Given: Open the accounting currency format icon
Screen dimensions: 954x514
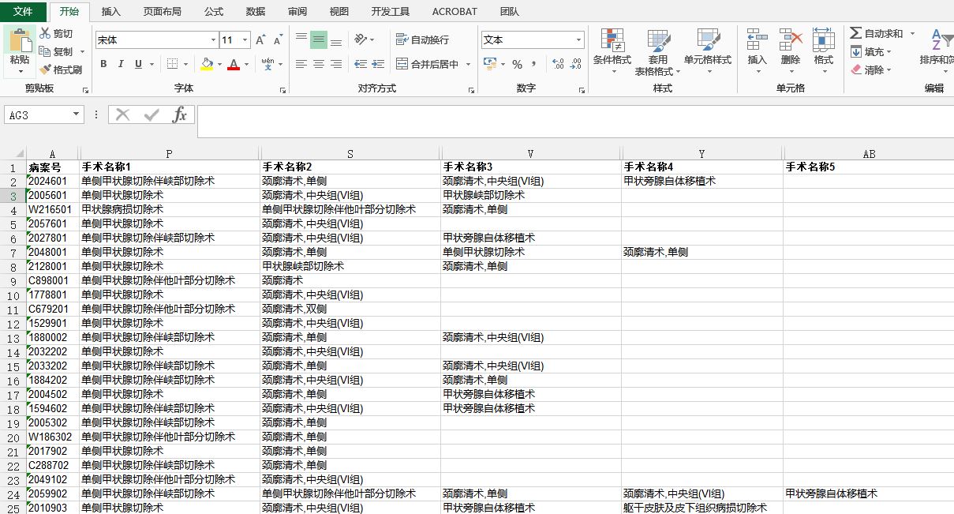Looking at the screenshot, I should [489, 64].
